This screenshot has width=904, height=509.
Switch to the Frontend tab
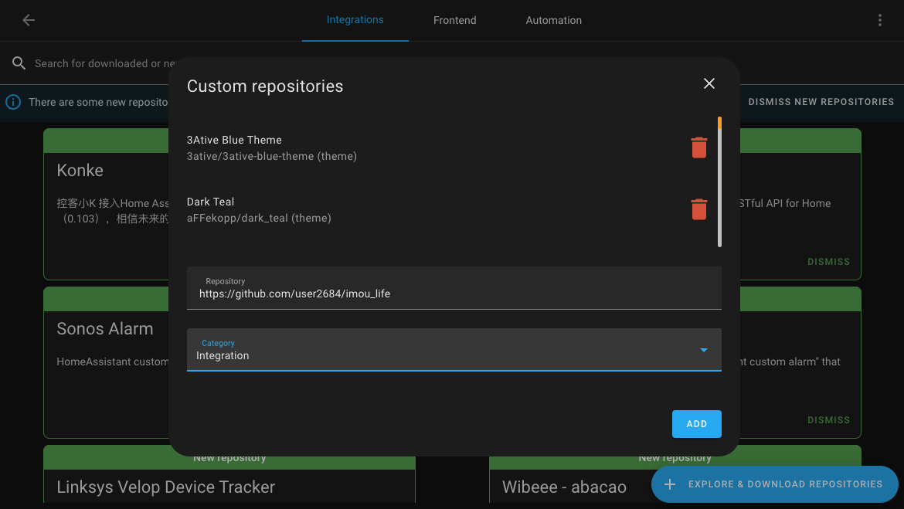[x=454, y=20]
